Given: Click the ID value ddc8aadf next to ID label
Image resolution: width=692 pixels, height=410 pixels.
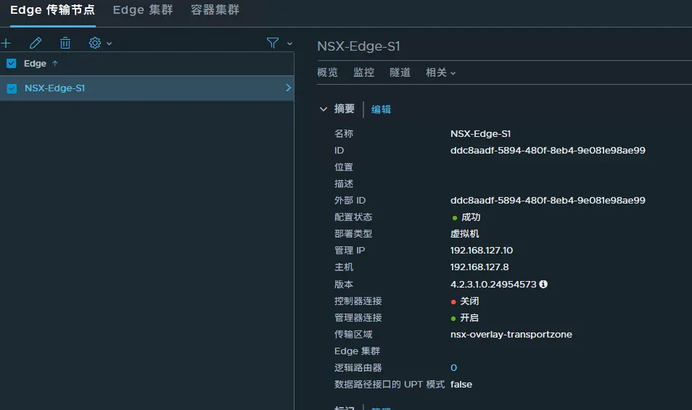Looking at the screenshot, I should coord(548,151).
